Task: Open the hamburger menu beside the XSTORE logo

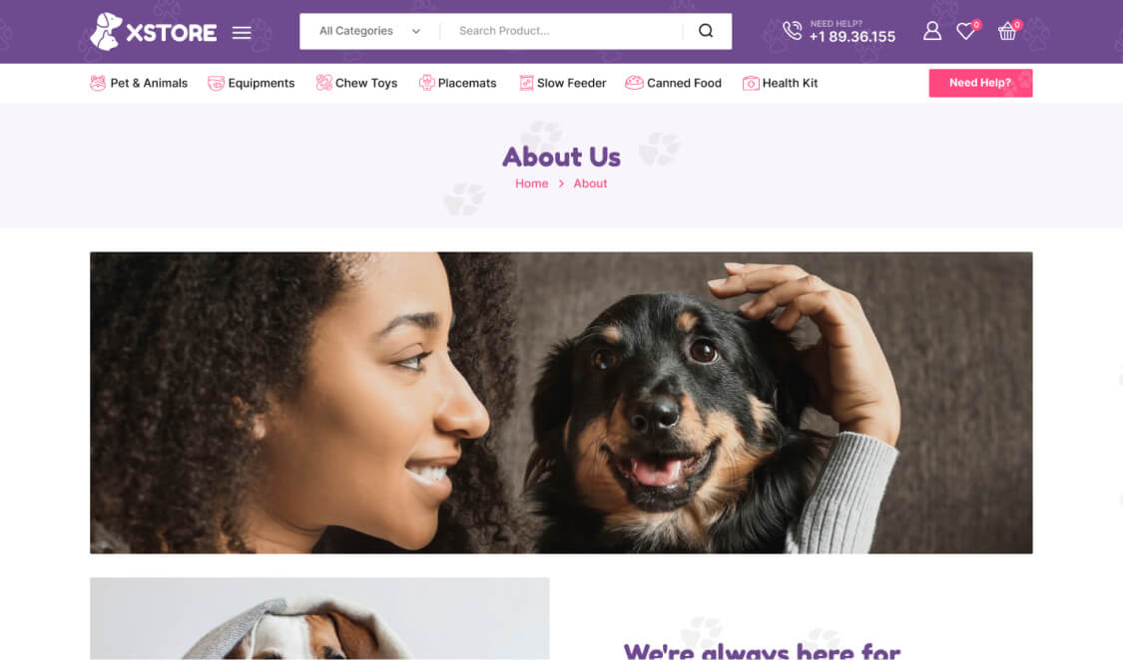Action: pos(242,32)
